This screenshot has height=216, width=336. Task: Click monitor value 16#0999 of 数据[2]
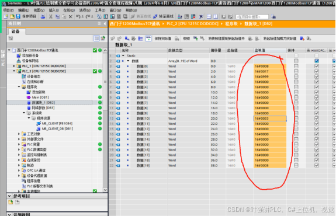coord(270,76)
